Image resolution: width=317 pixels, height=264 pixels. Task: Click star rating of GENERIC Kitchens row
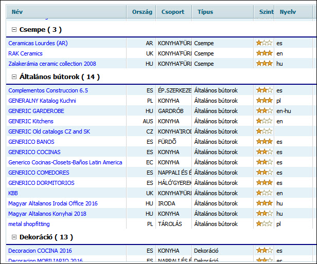pos(264,121)
